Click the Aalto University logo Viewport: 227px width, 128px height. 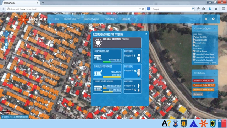click(166, 124)
